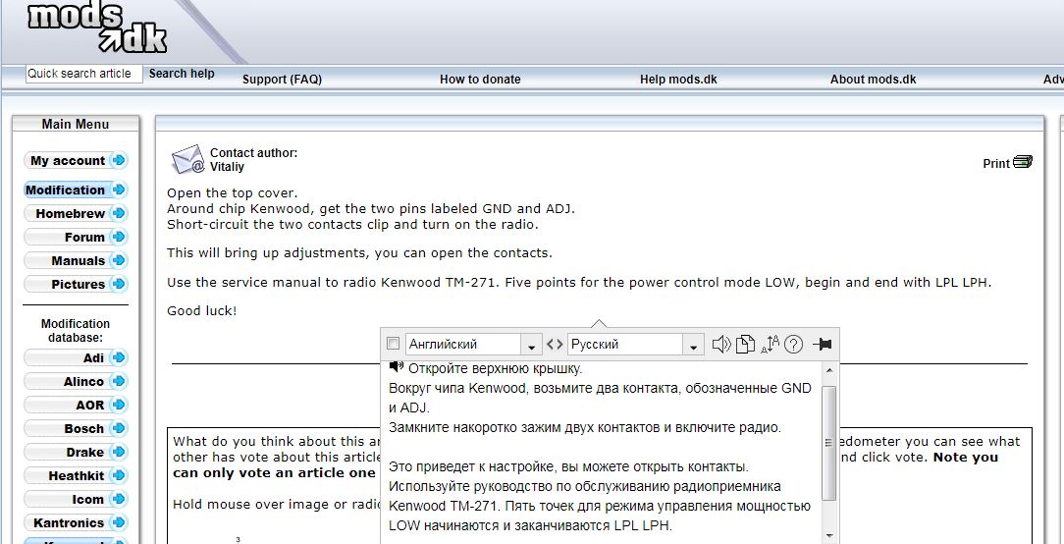Click translated line 'Откройте верхнюю крышку.'
Viewport: 1064px width, 544px height.
pos(496,369)
